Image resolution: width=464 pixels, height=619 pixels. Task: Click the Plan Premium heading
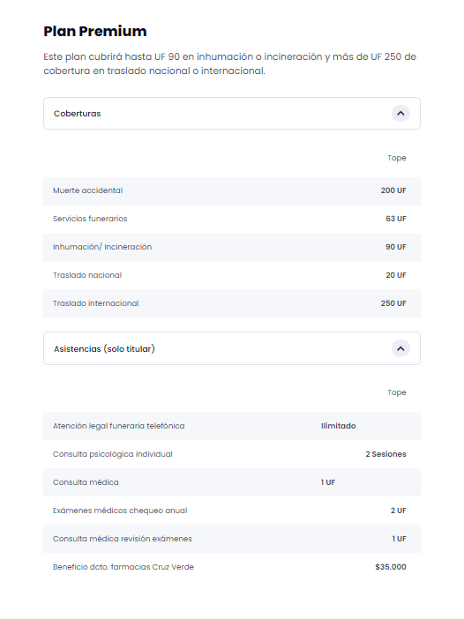(x=95, y=31)
